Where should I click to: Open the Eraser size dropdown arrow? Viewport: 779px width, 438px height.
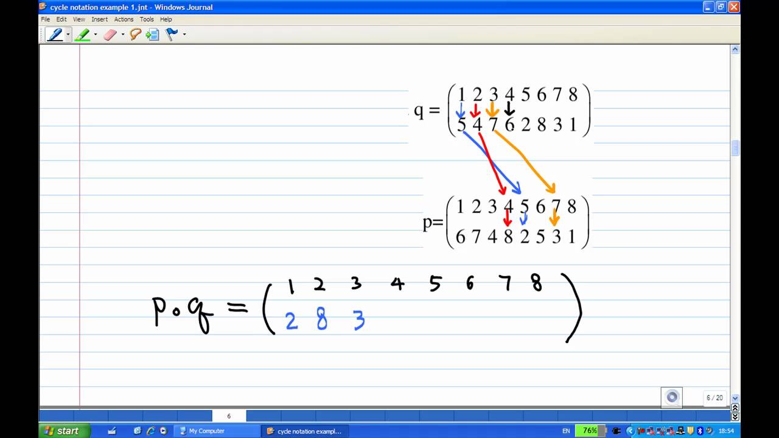point(123,35)
